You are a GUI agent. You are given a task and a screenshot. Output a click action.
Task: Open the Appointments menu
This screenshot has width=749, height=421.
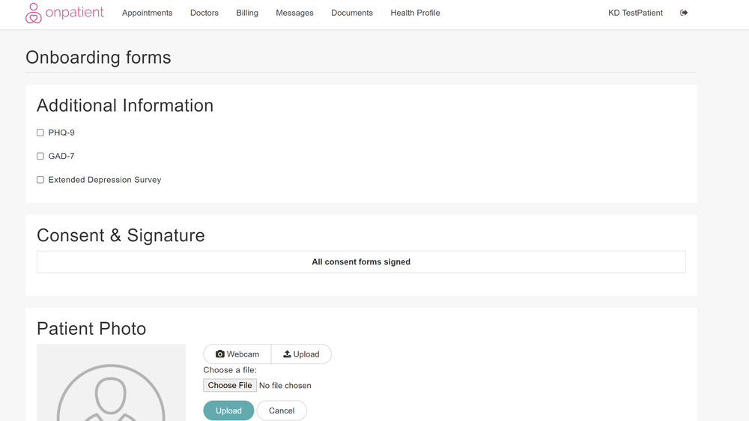point(147,13)
